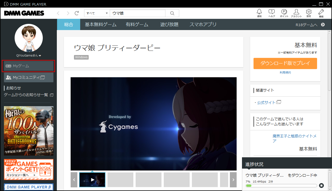The width and height of the screenshot is (332, 191).
Task: Open Myコミュニティ in the sidebar
Action: (x=29, y=77)
